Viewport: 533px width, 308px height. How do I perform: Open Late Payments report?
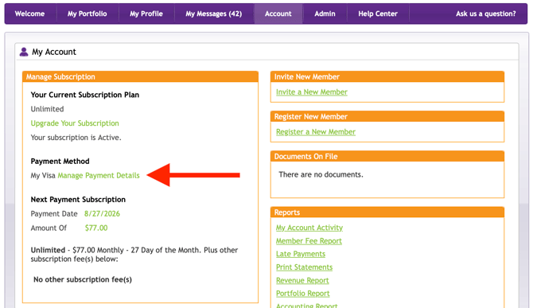point(301,254)
